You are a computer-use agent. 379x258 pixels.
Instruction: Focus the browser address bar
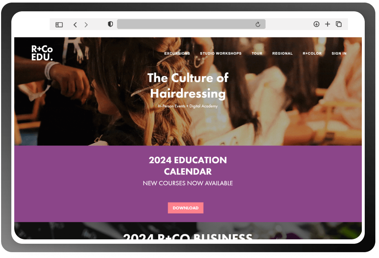pyautogui.click(x=191, y=24)
